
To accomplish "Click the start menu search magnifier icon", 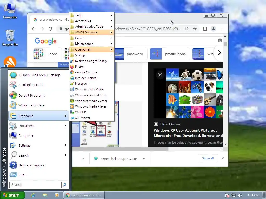I will click(x=64, y=185).
